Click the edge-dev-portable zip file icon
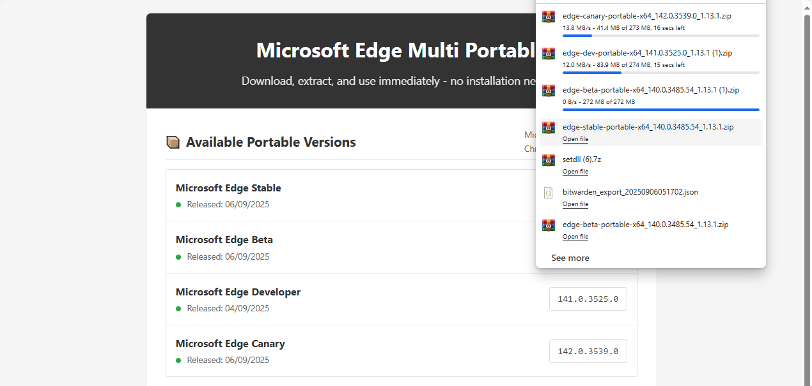Image resolution: width=812 pixels, height=386 pixels. tap(548, 54)
